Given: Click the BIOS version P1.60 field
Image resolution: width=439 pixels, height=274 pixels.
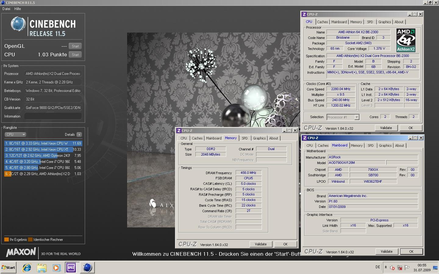Looking at the screenshot, I should [x=373, y=201].
